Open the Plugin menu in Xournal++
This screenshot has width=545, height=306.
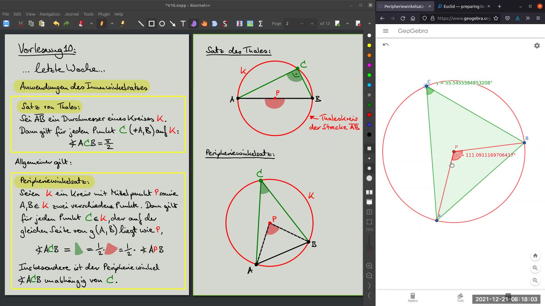tap(104, 14)
